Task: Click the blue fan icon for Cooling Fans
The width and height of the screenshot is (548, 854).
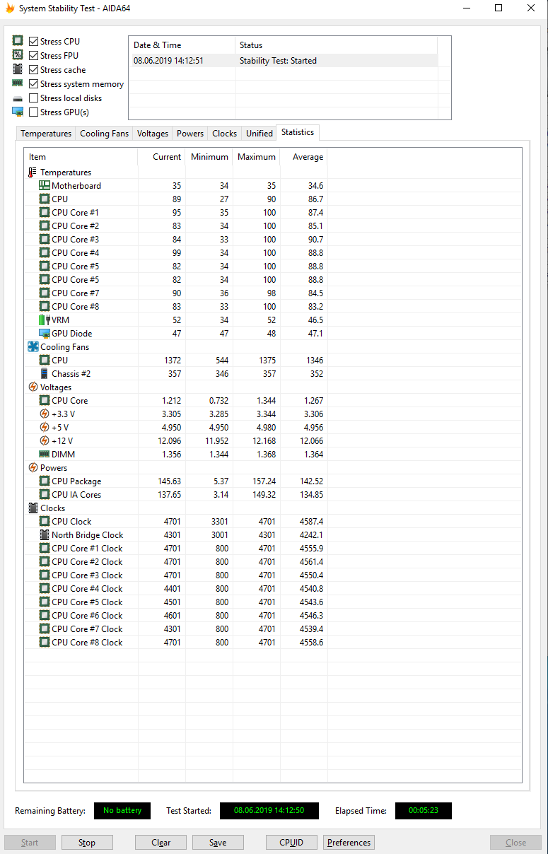Action: click(33, 347)
